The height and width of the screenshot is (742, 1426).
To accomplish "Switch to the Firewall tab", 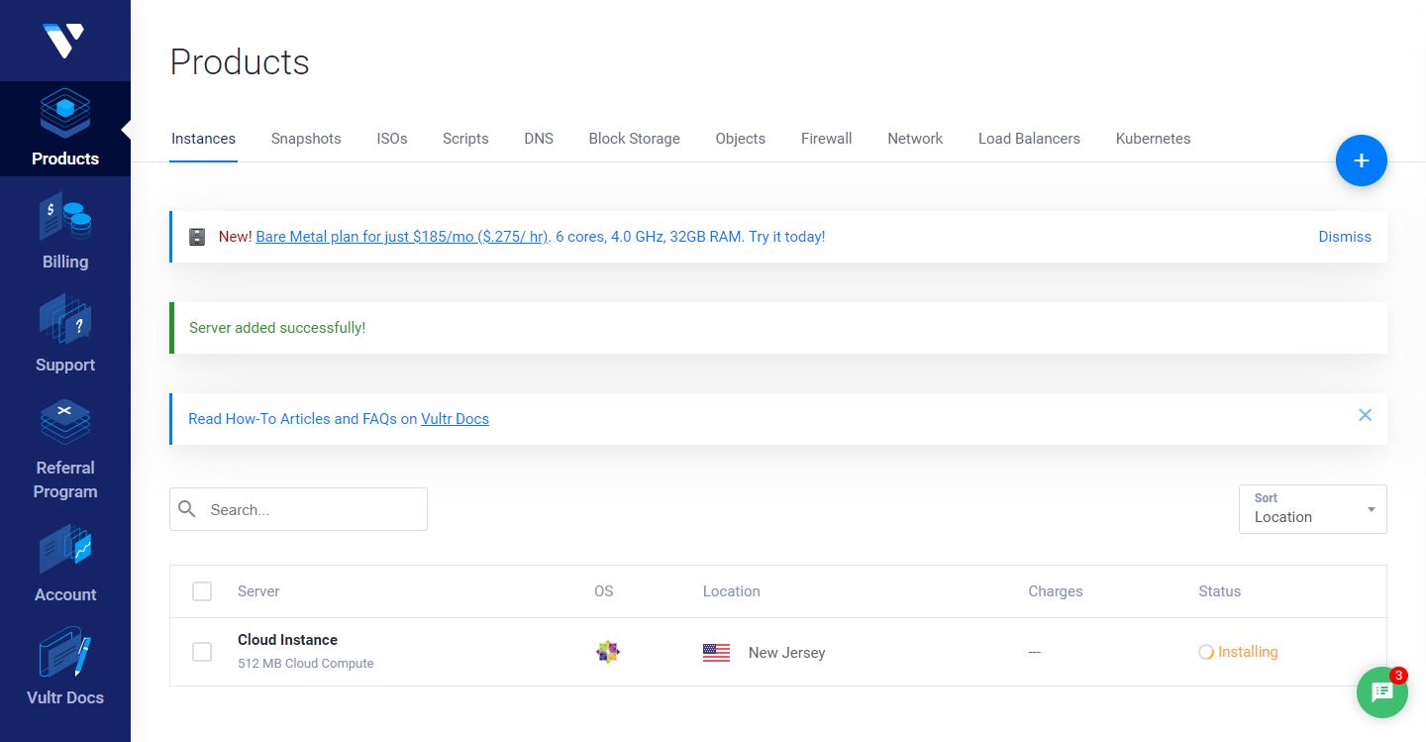I will 827,139.
